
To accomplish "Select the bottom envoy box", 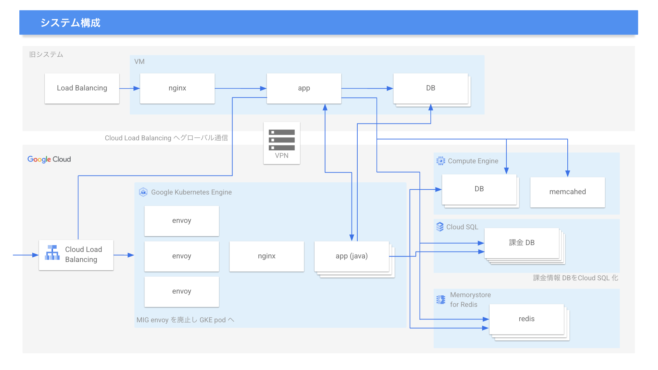I will pyautogui.click(x=182, y=291).
